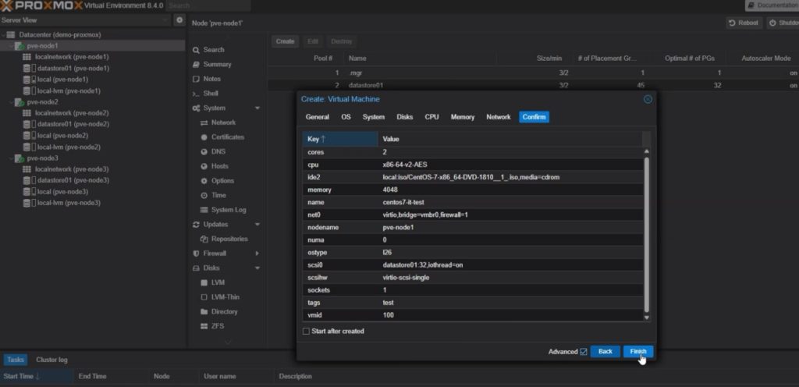Select datastore01 (pve-node3) storage in the tree
Viewport: 799px width, 387px height.
tap(72, 180)
